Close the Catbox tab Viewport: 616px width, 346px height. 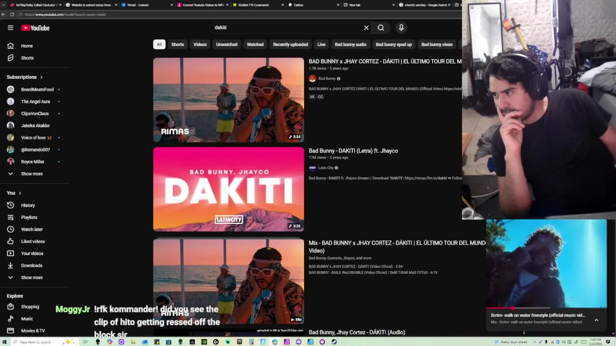pyautogui.click(x=338, y=5)
